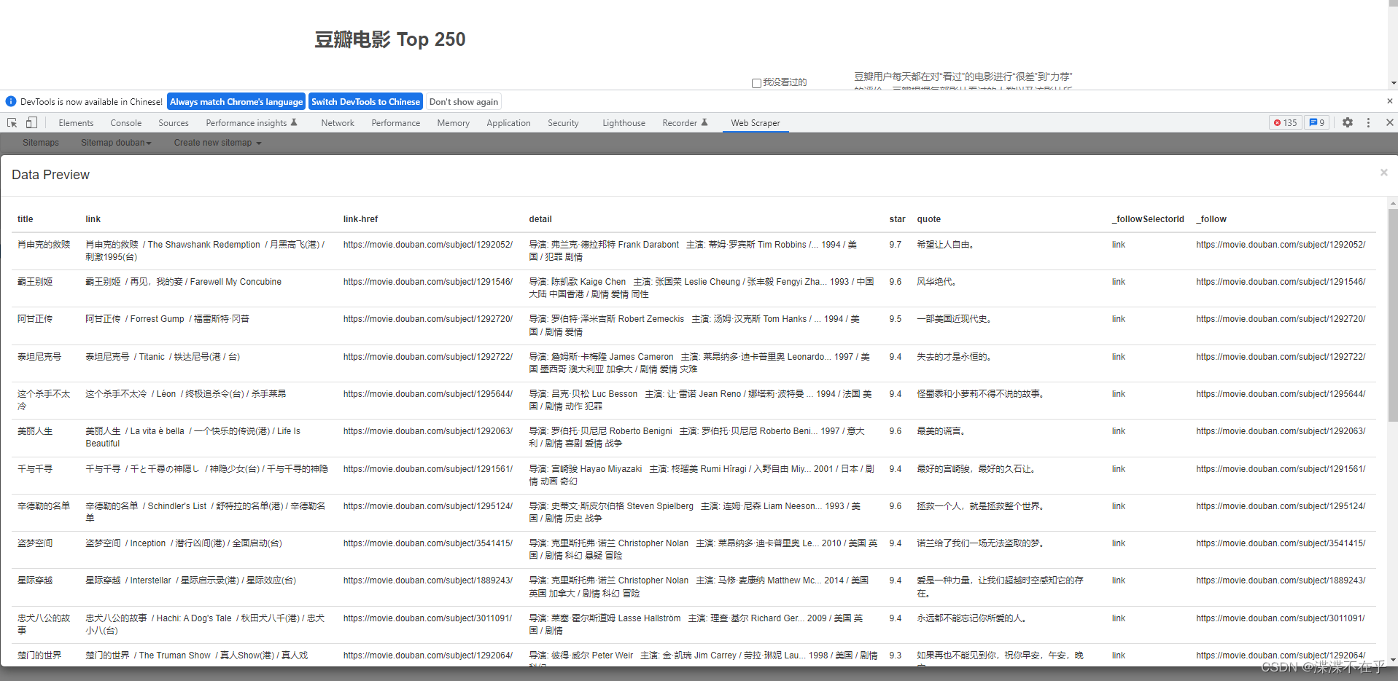
Task: Click the star column header
Action: 897,219
